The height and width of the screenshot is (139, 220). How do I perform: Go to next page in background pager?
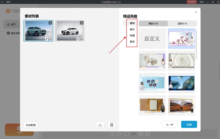coord(141,134)
